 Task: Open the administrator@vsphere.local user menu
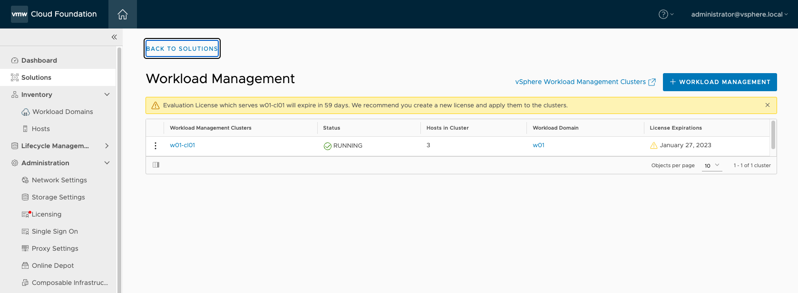739,14
